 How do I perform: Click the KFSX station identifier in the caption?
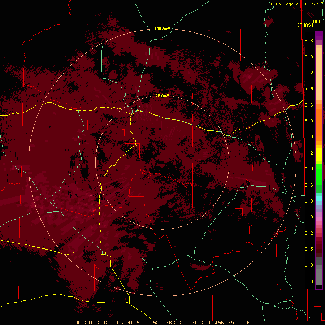pos(199,322)
